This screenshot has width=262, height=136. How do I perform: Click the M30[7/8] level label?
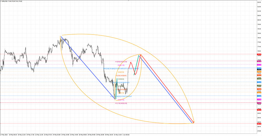(x=121, y=72)
